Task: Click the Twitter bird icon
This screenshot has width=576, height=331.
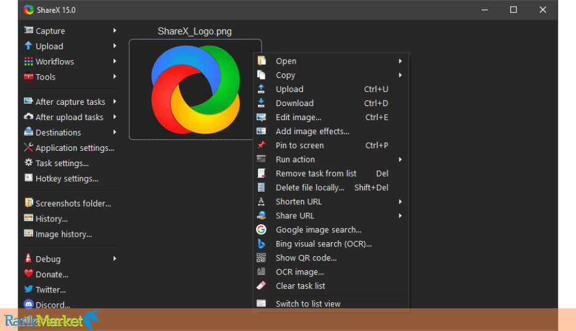Action: point(28,289)
